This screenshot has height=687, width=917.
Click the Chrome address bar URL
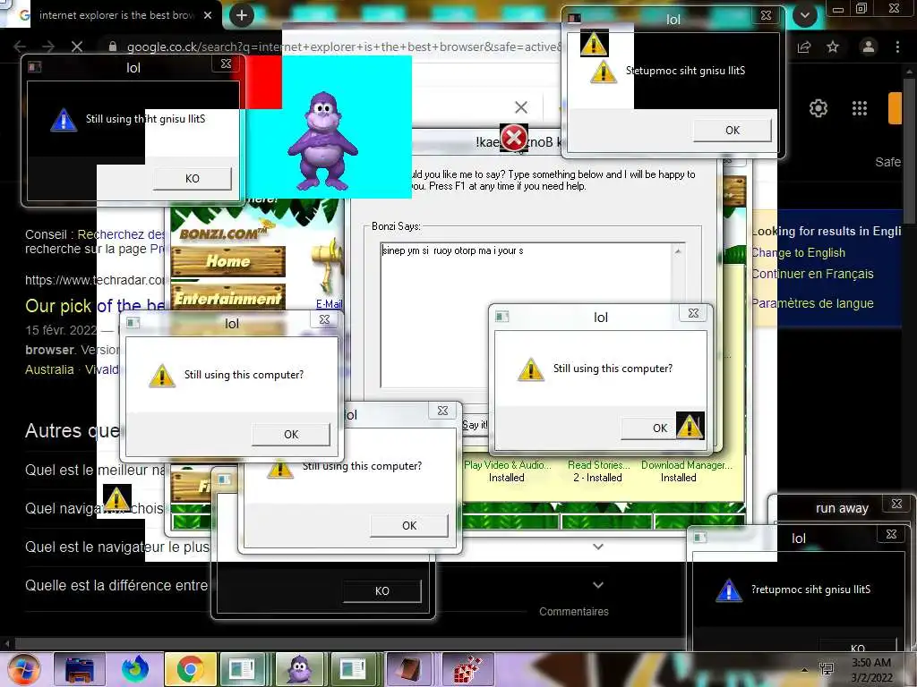[344, 47]
